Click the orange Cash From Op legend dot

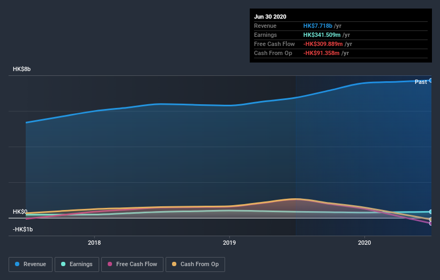point(174,264)
